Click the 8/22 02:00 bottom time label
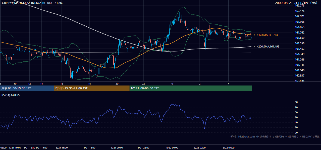 200,148
